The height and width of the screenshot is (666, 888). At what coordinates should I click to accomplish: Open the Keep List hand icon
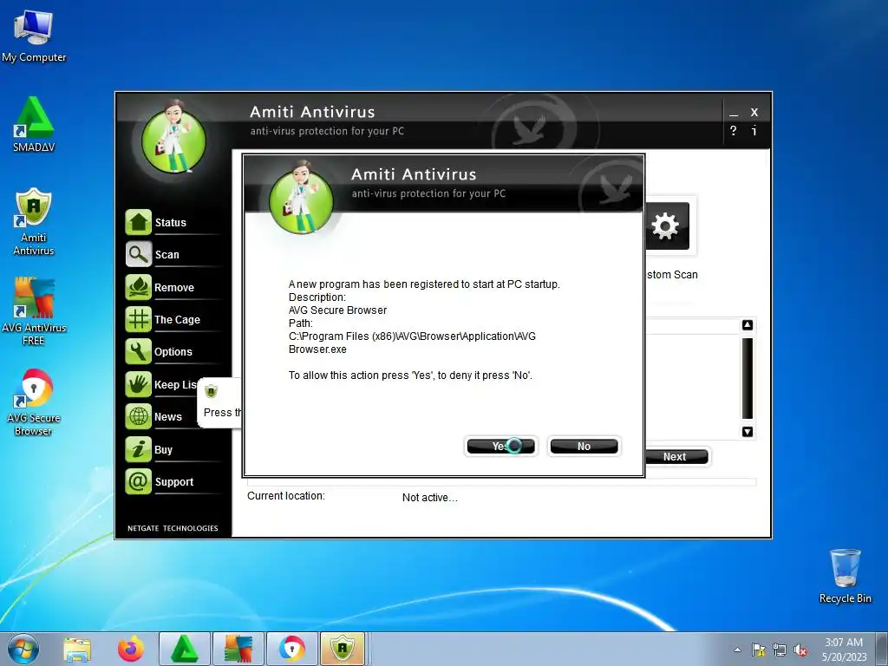(x=138, y=384)
